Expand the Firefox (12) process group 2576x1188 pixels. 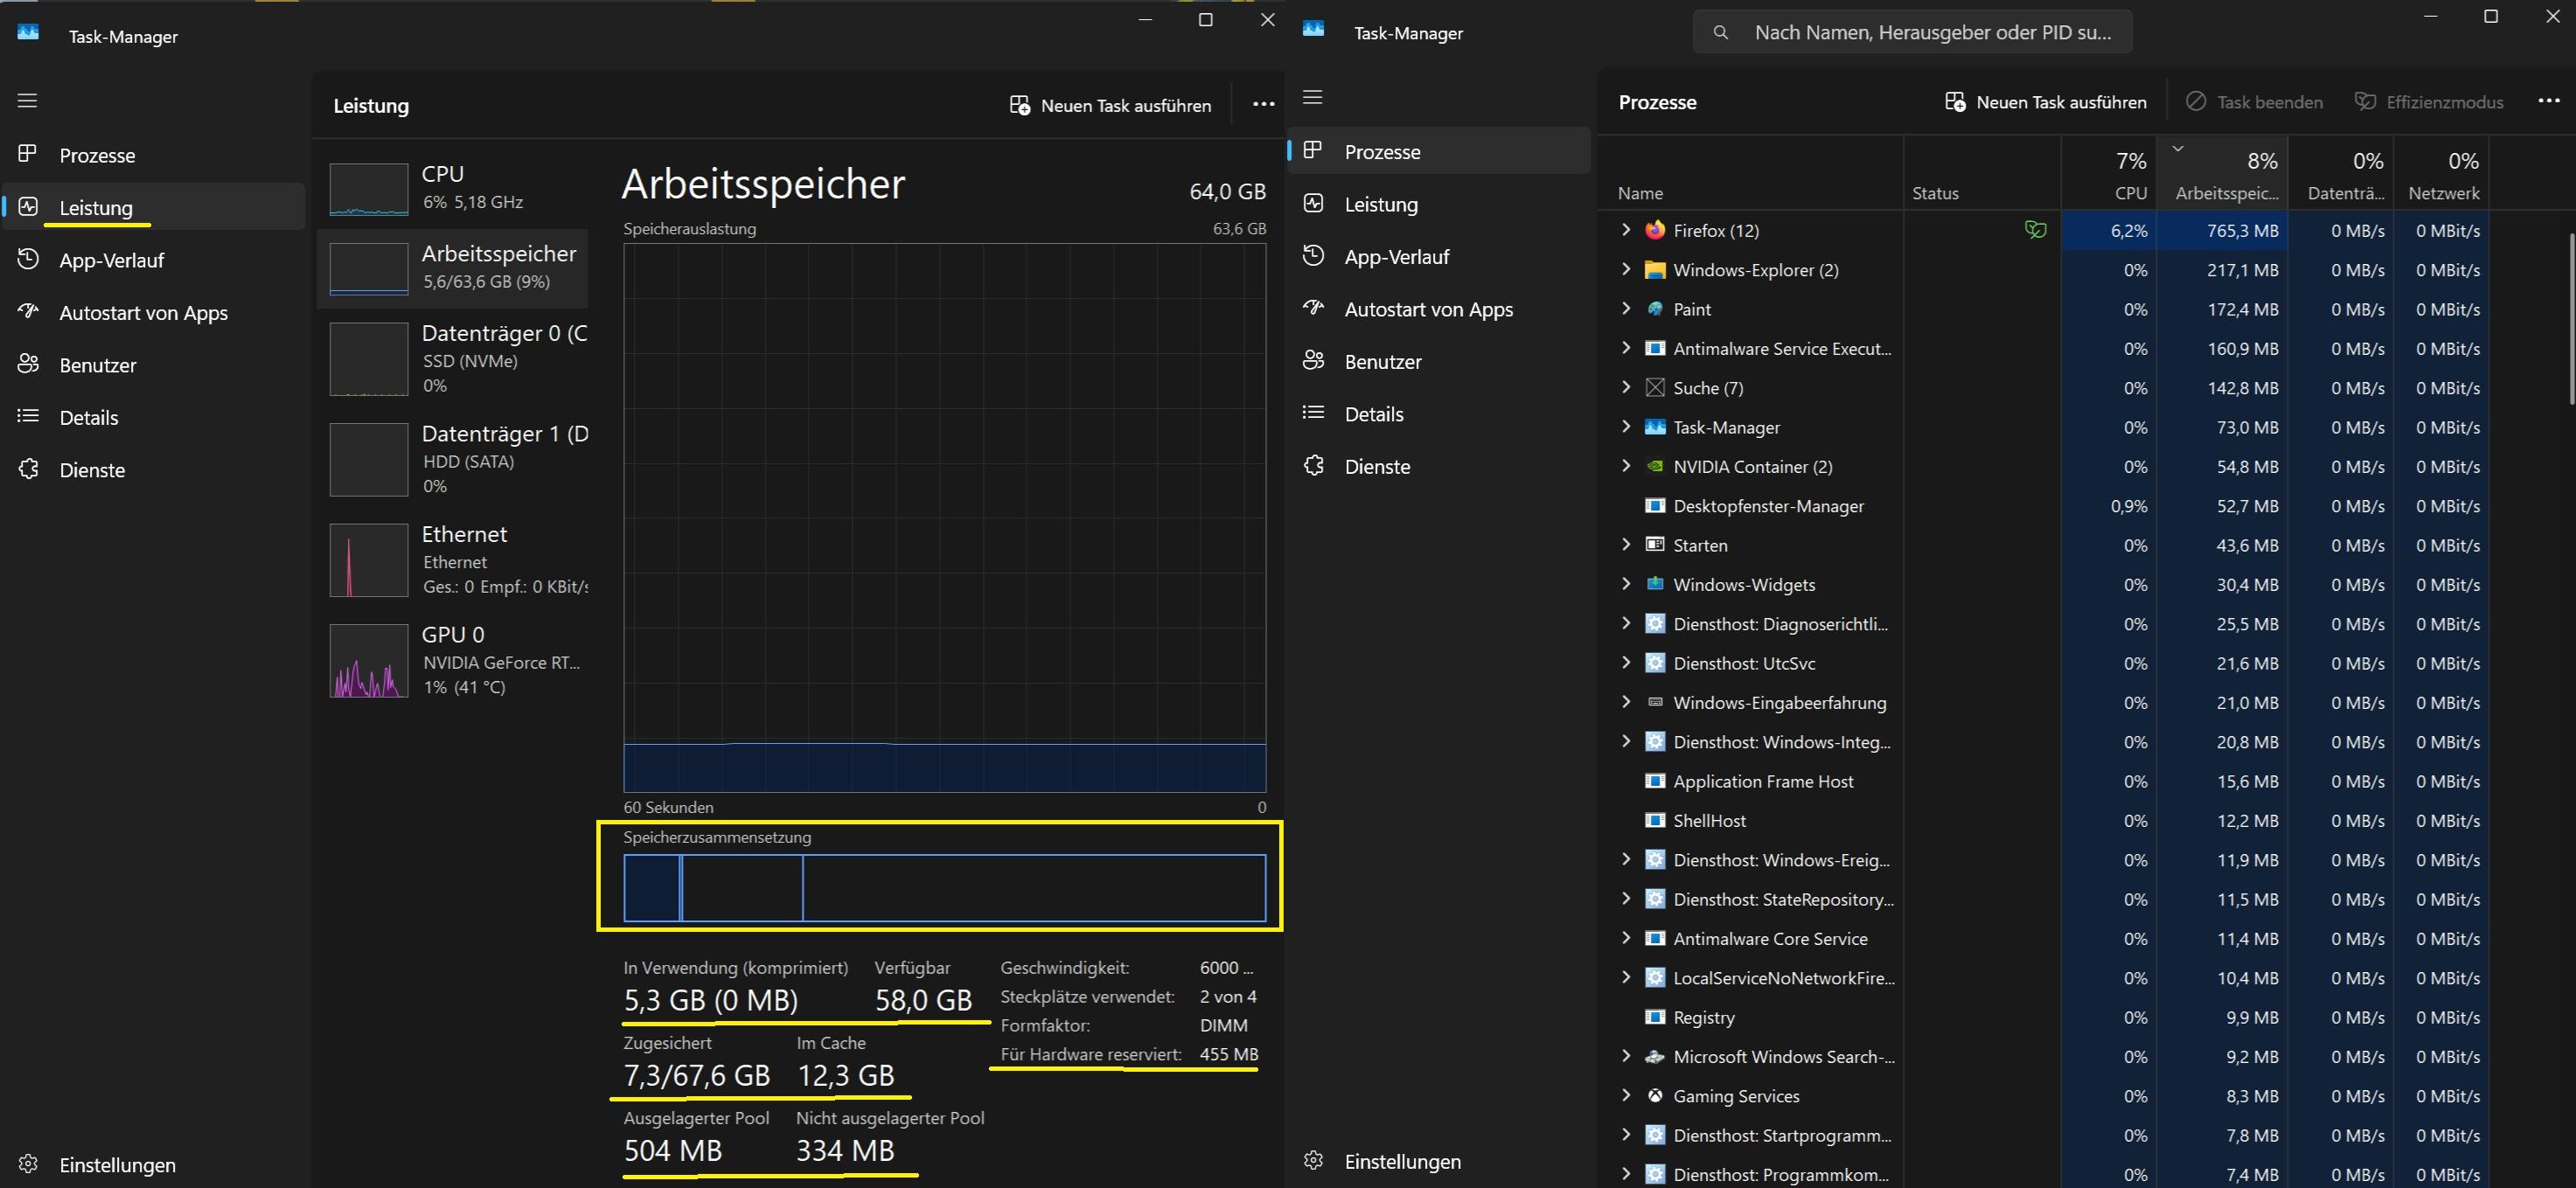1626,230
